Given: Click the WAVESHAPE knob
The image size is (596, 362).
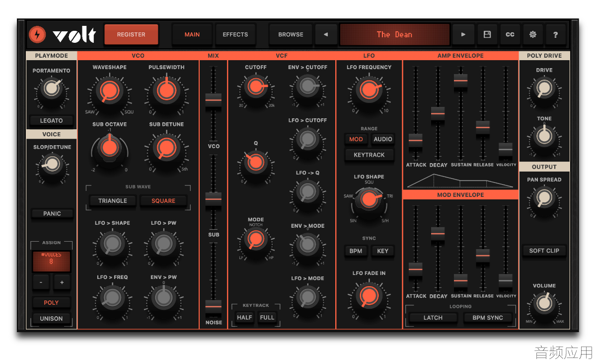Looking at the screenshot, I should pos(109,91).
